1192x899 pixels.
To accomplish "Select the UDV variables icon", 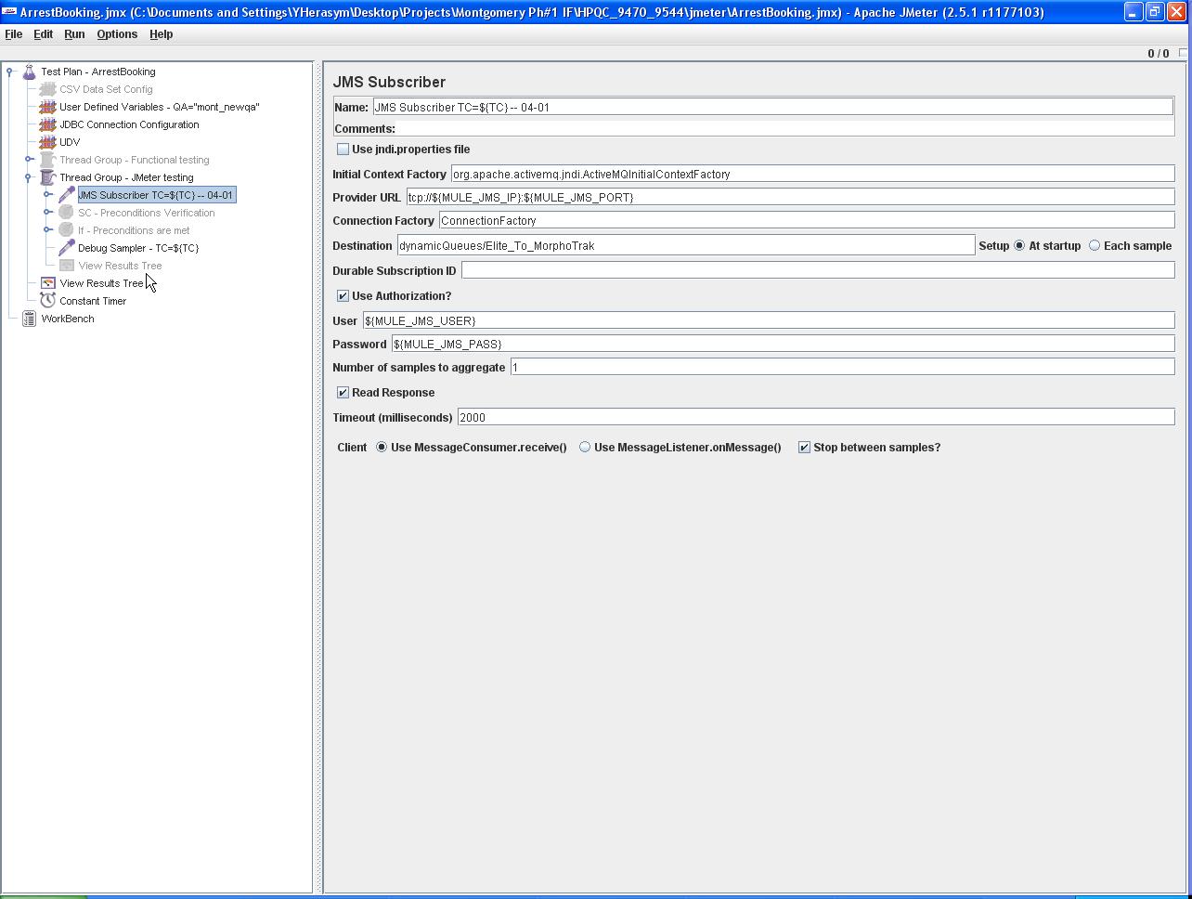I will pyautogui.click(x=47, y=142).
